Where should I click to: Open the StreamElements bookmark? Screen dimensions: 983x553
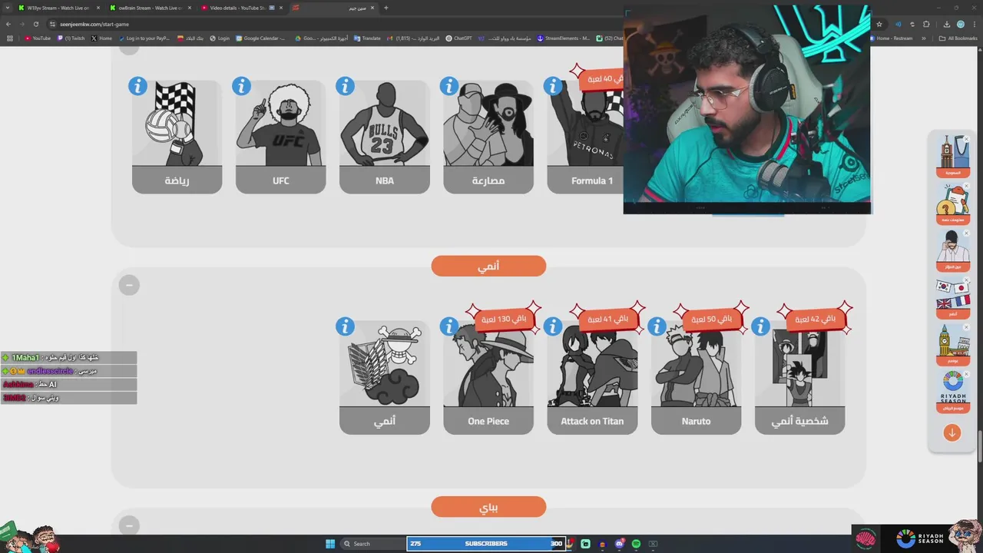tap(563, 38)
